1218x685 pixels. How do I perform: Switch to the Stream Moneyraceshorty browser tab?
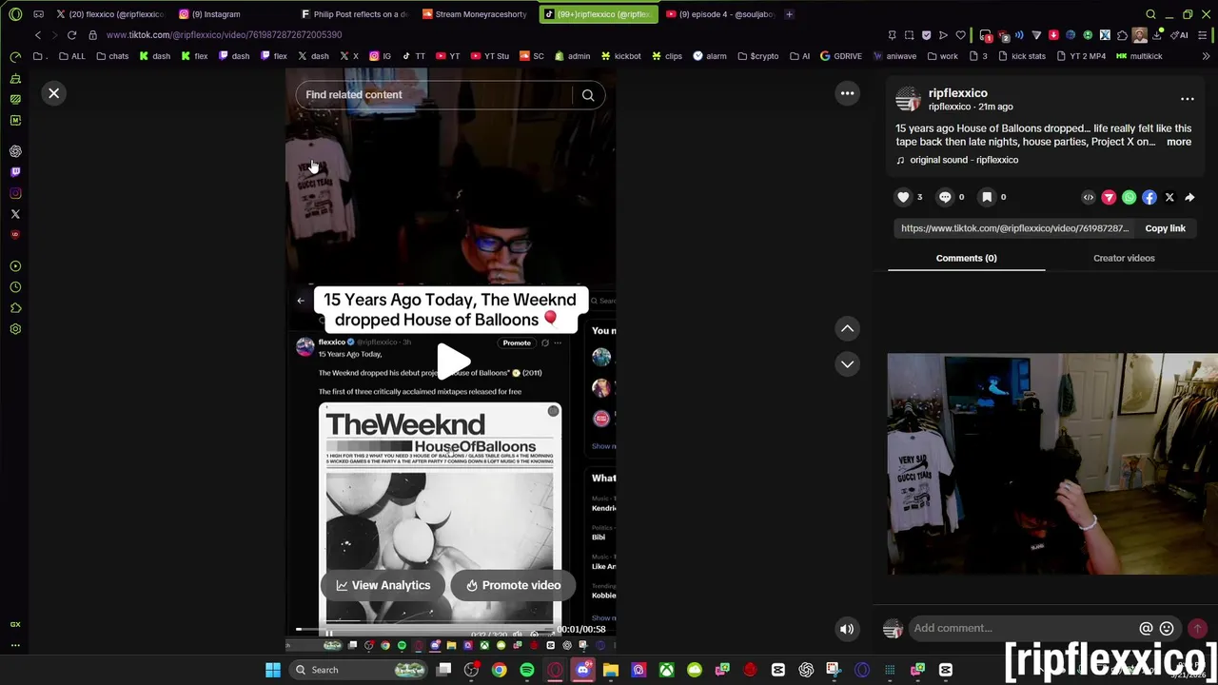pos(475,14)
